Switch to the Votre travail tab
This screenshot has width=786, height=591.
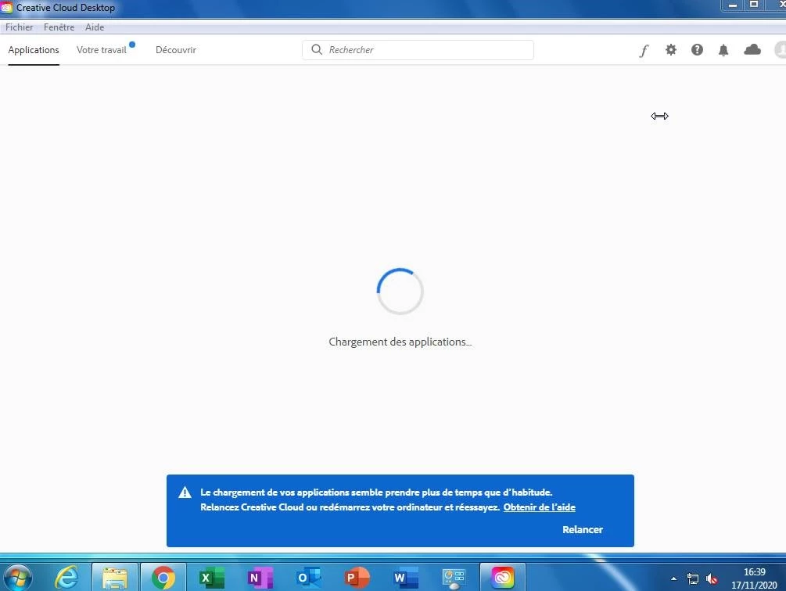point(102,50)
